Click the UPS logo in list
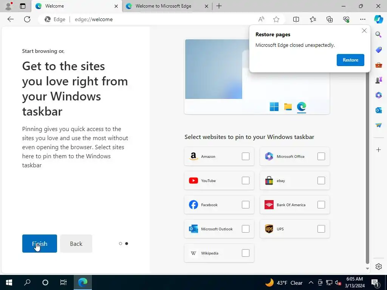387x290 pixels. pyautogui.click(x=269, y=229)
